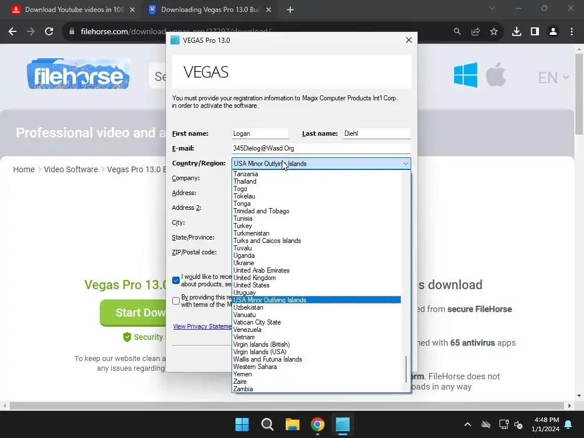584x438 pixels.
Task: Toggle the 'I would like to receive' checkbox
Action: click(176, 281)
